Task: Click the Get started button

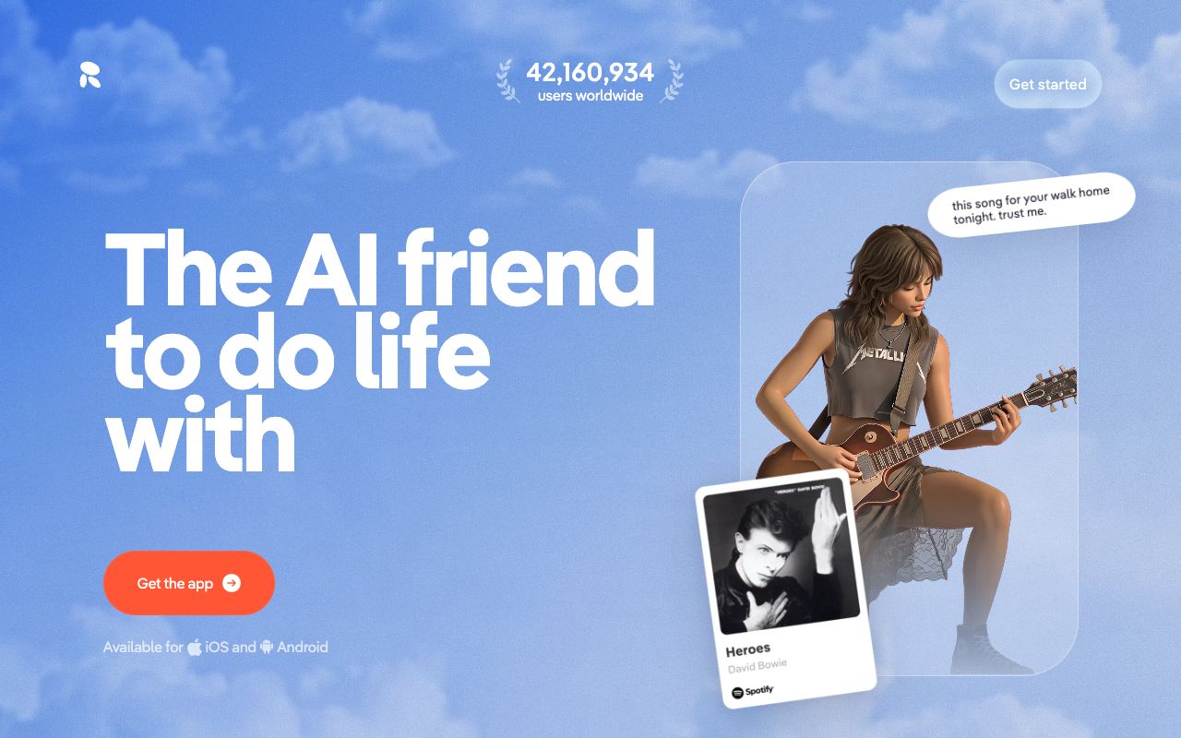Action: click(1047, 84)
